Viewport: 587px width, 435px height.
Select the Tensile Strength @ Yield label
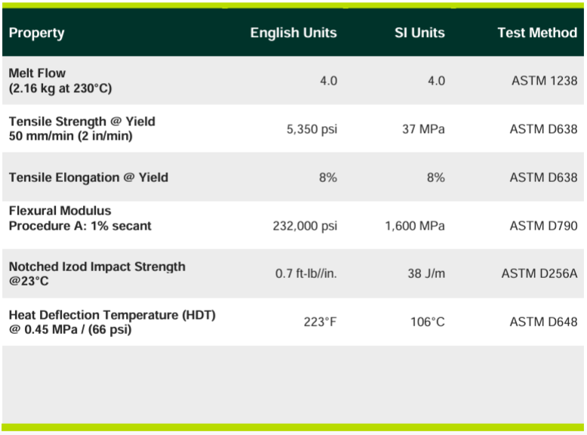click(x=81, y=128)
